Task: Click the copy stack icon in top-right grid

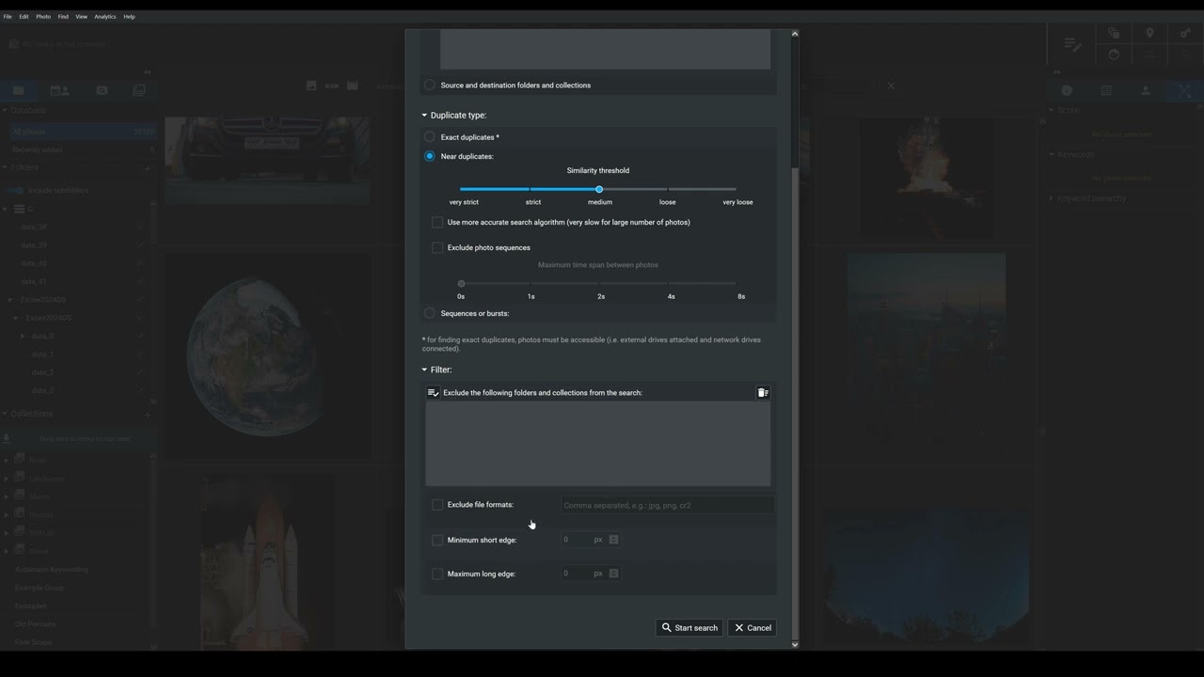Action: click(x=1114, y=33)
